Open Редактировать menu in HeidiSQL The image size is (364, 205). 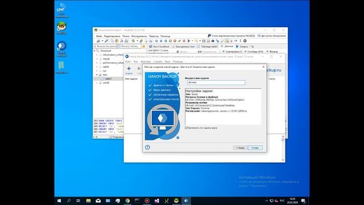pyautogui.click(x=112, y=36)
